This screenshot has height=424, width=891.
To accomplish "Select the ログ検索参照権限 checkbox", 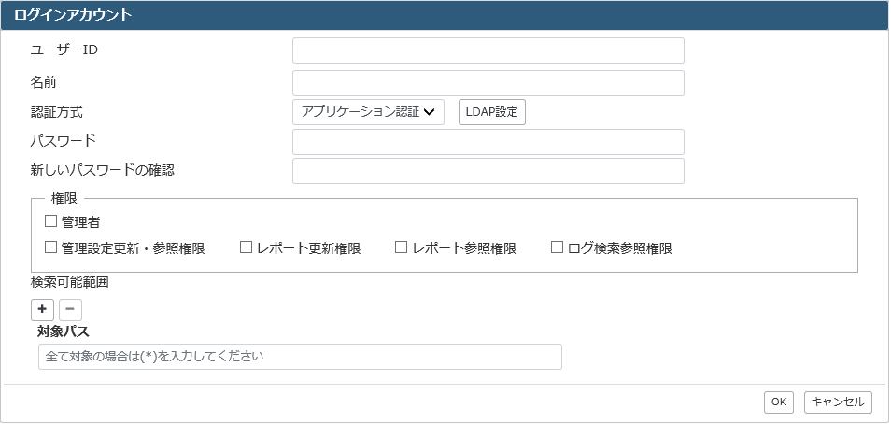I will 557,247.
